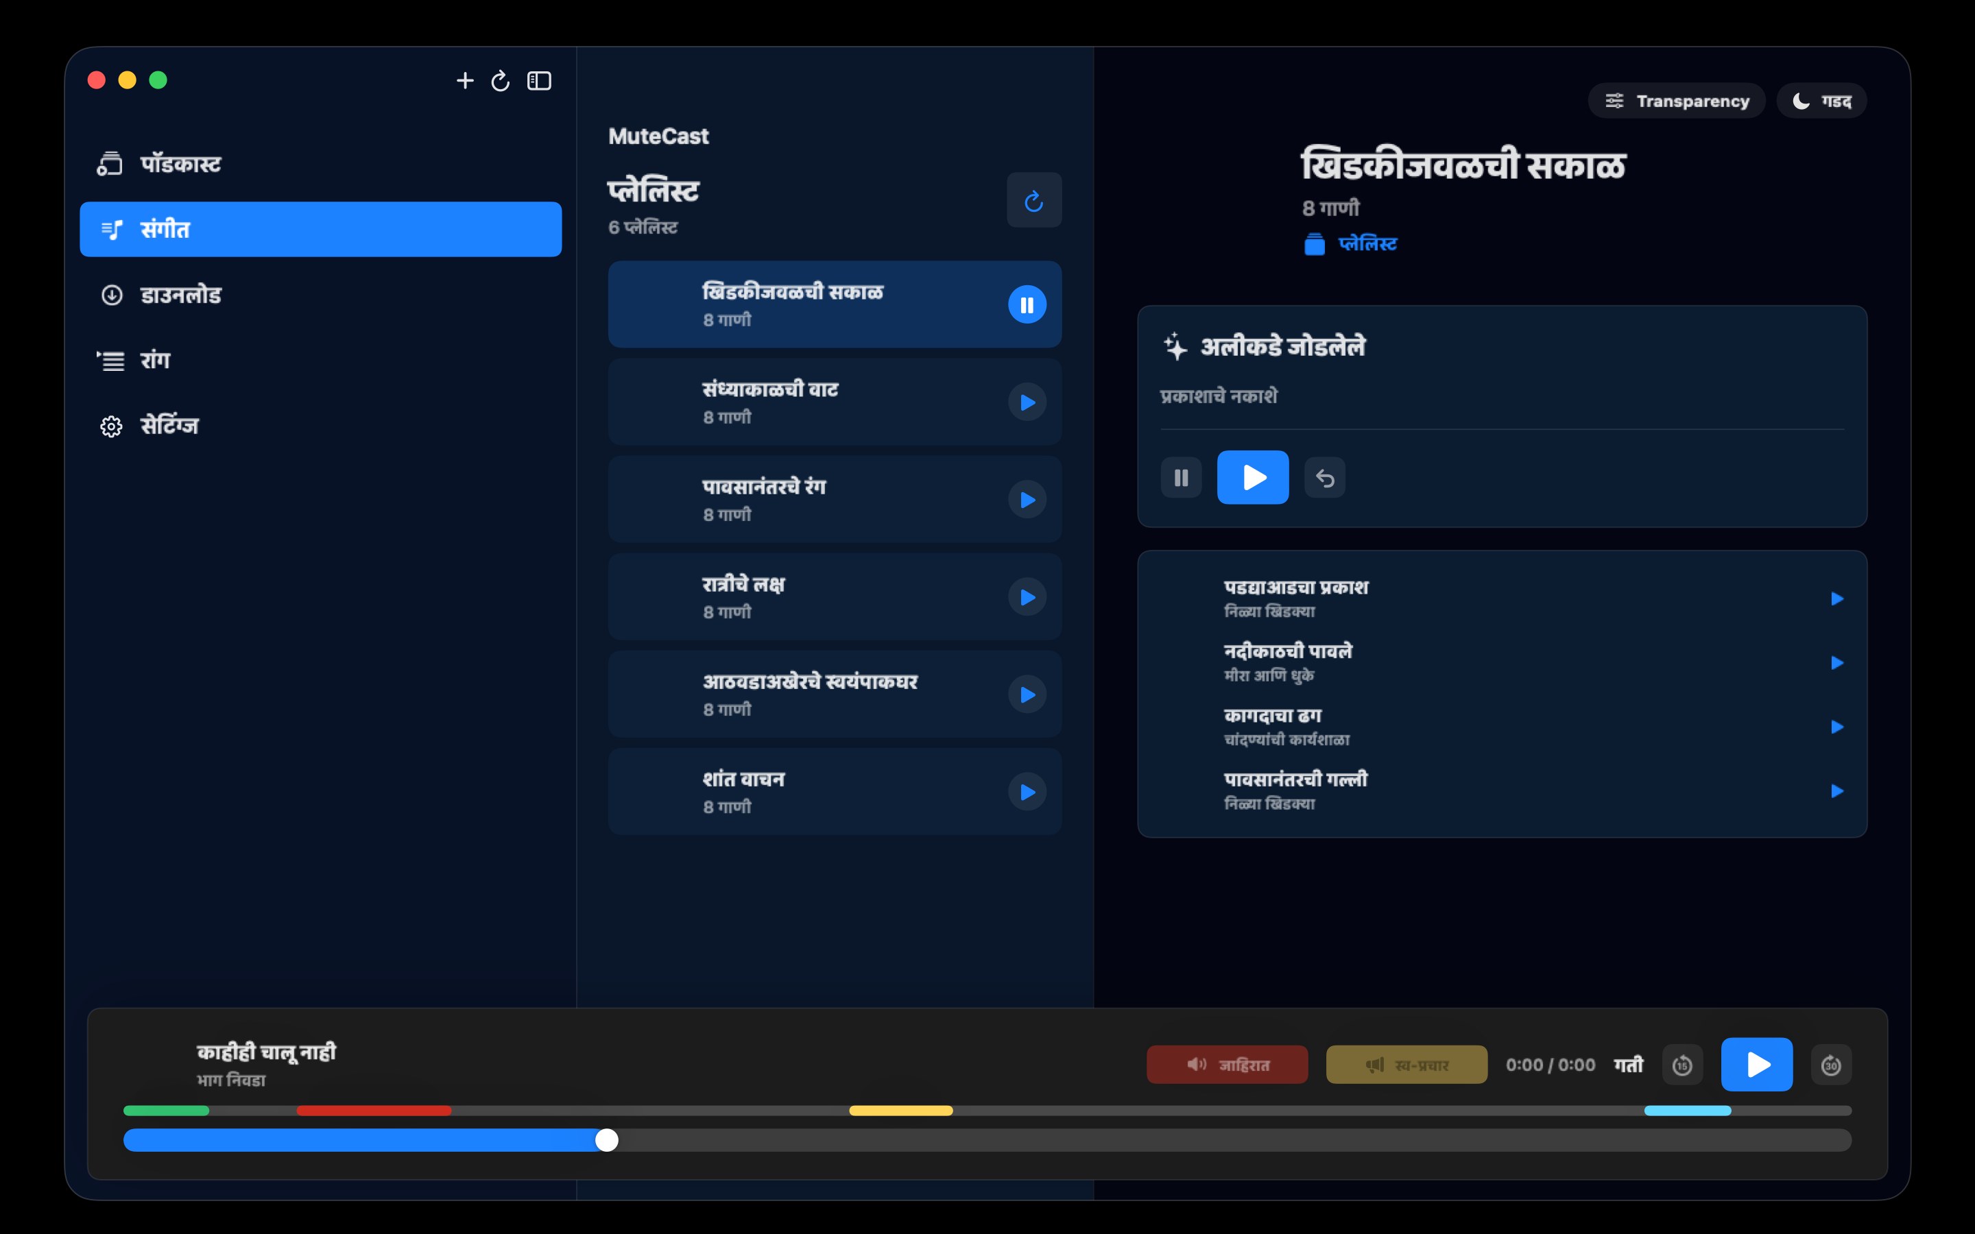The height and width of the screenshot is (1234, 1975).
Task: Click the प्लेलिस्ट link under the title
Action: tap(1351, 244)
